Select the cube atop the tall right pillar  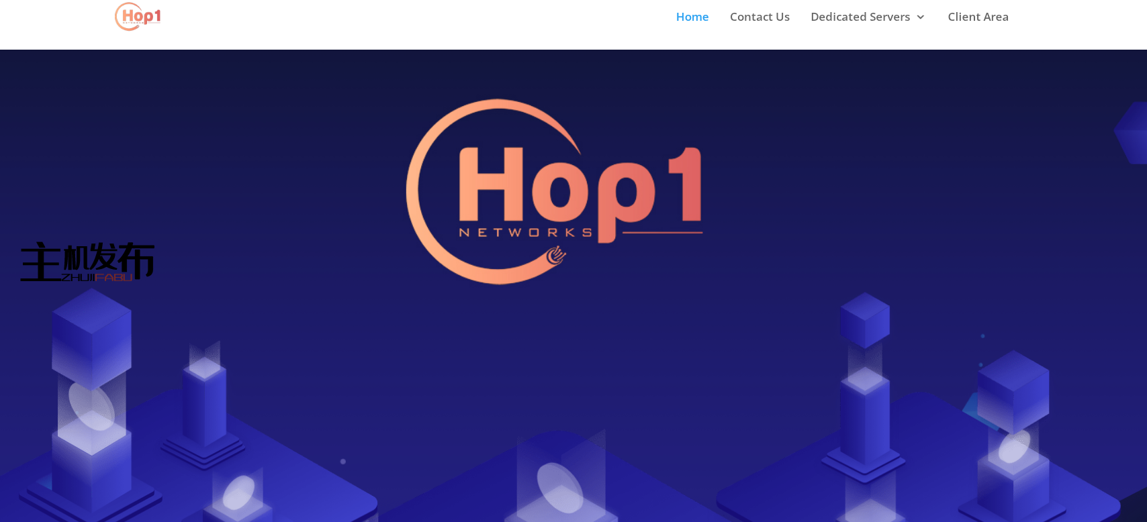pyautogui.click(x=865, y=320)
